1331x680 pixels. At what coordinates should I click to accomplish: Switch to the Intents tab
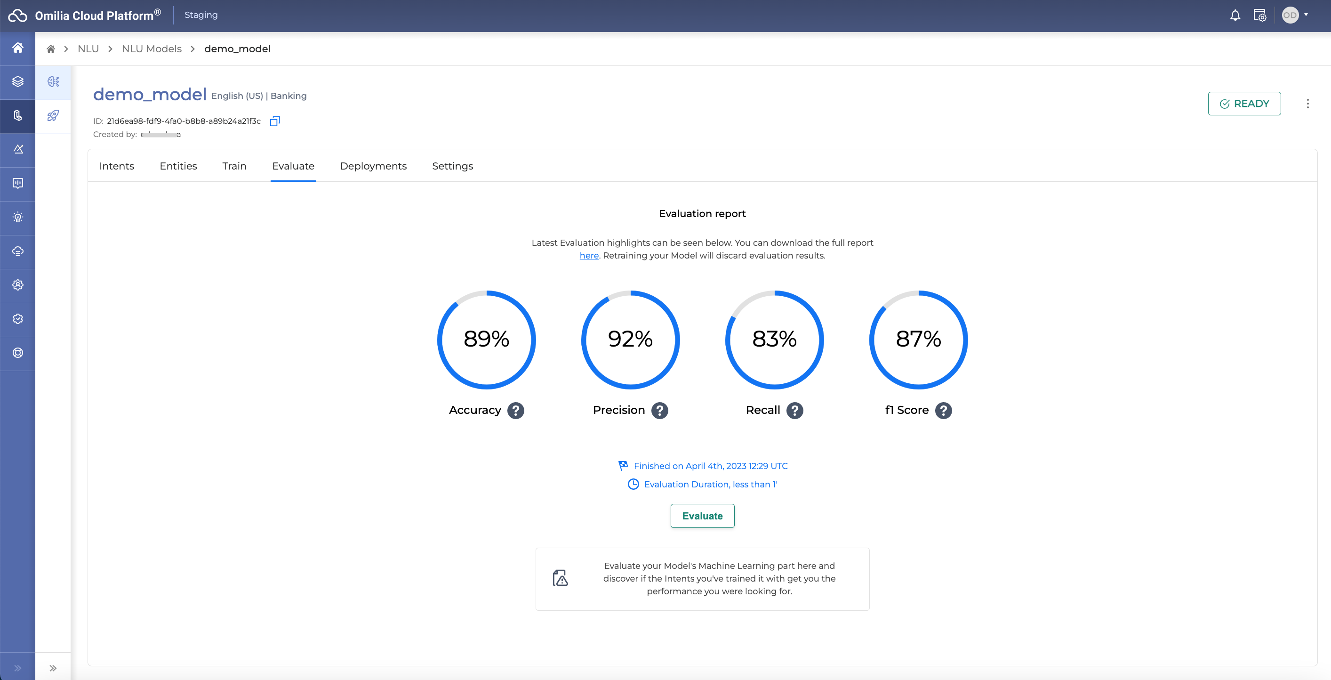click(x=117, y=166)
